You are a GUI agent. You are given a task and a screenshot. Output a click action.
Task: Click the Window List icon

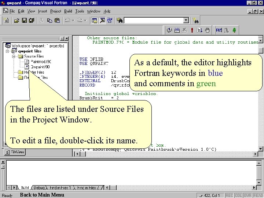coord(110,21)
